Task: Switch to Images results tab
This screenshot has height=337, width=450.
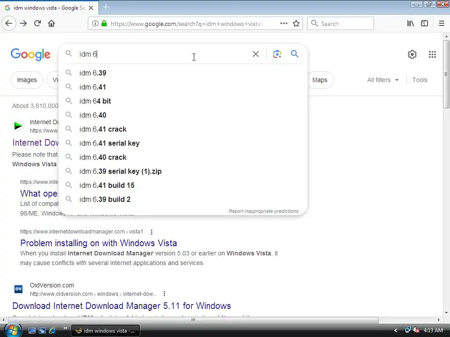Action: coord(27,80)
